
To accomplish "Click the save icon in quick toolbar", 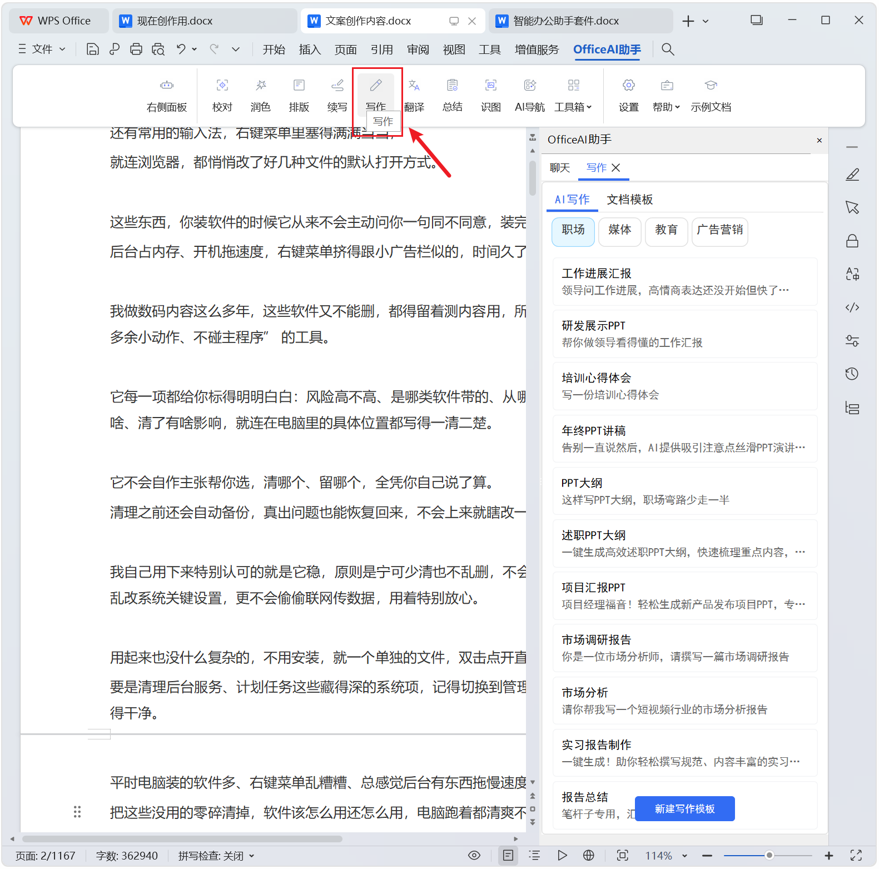I will click(x=93, y=49).
